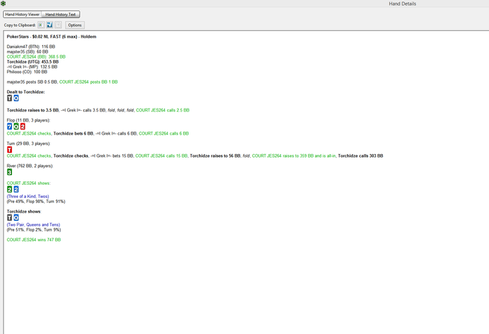This screenshot has width=489, height=334.
Task: Click the 'River (762 BB, 2 players)' label
Action: click(x=30, y=166)
